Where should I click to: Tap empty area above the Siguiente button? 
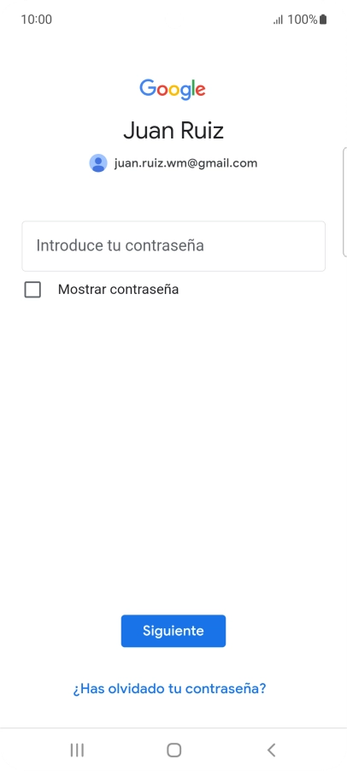coord(173,457)
